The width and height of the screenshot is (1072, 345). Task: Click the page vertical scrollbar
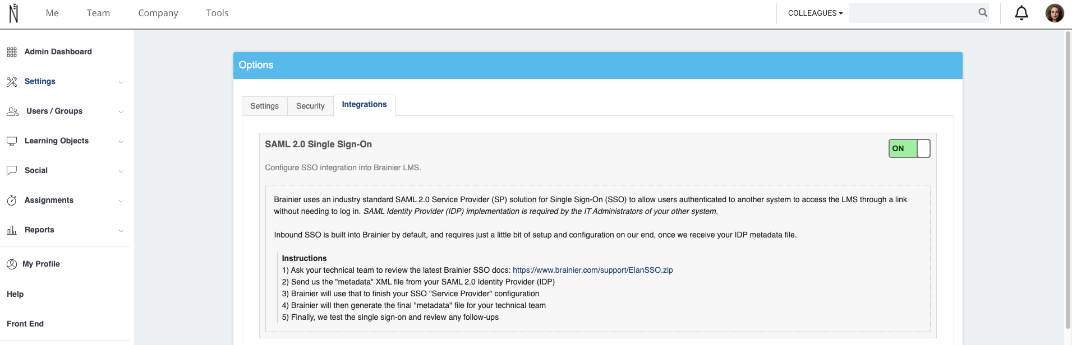pyautogui.click(x=1068, y=179)
